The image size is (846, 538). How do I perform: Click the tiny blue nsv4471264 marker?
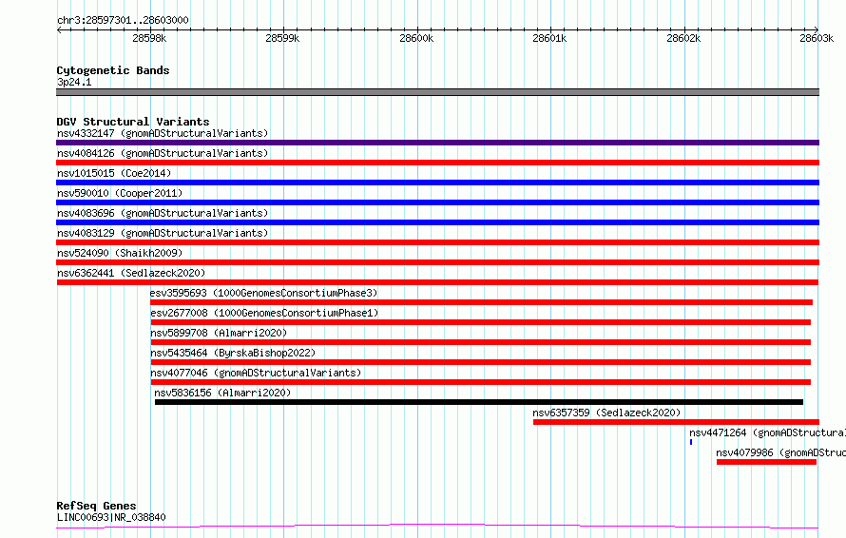coord(691,442)
